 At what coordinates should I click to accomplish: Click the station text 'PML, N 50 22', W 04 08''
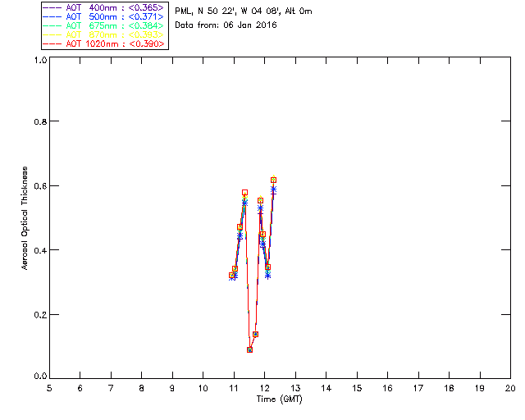pos(228,11)
